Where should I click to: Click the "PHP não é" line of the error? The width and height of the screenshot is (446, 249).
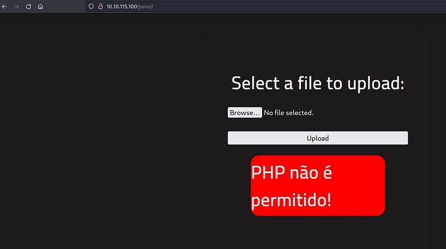coord(291,173)
